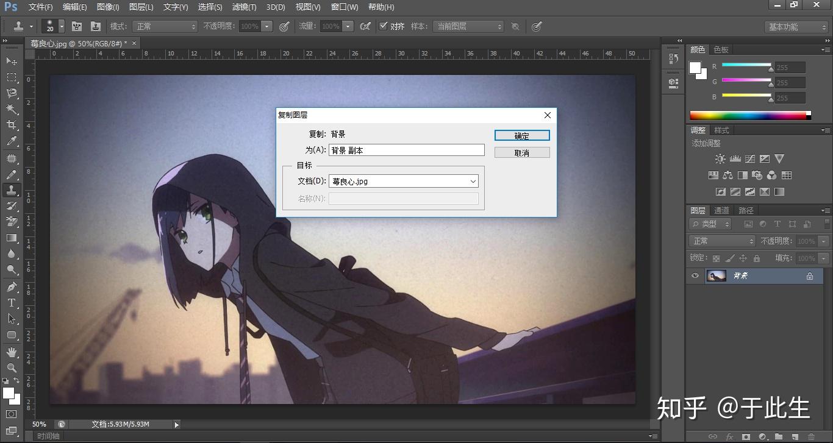
Task: Select the Healing Brush tool
Action: [12, 158]
